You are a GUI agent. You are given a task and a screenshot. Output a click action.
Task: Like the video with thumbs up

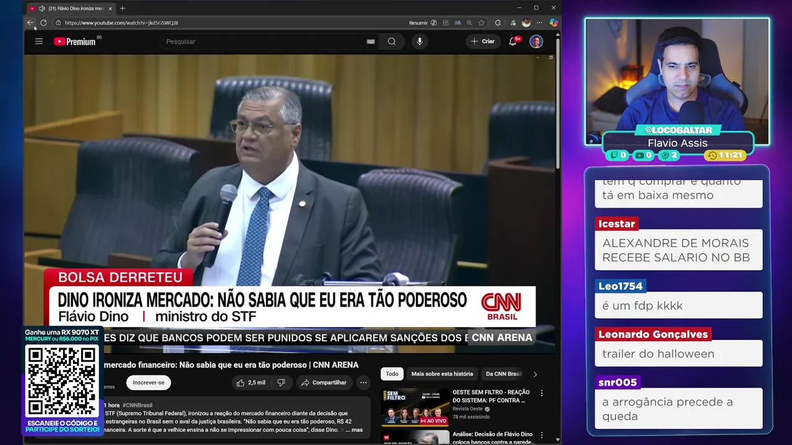pos(251,383)
